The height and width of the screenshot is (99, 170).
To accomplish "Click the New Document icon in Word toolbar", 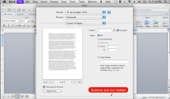I will 3,10.
